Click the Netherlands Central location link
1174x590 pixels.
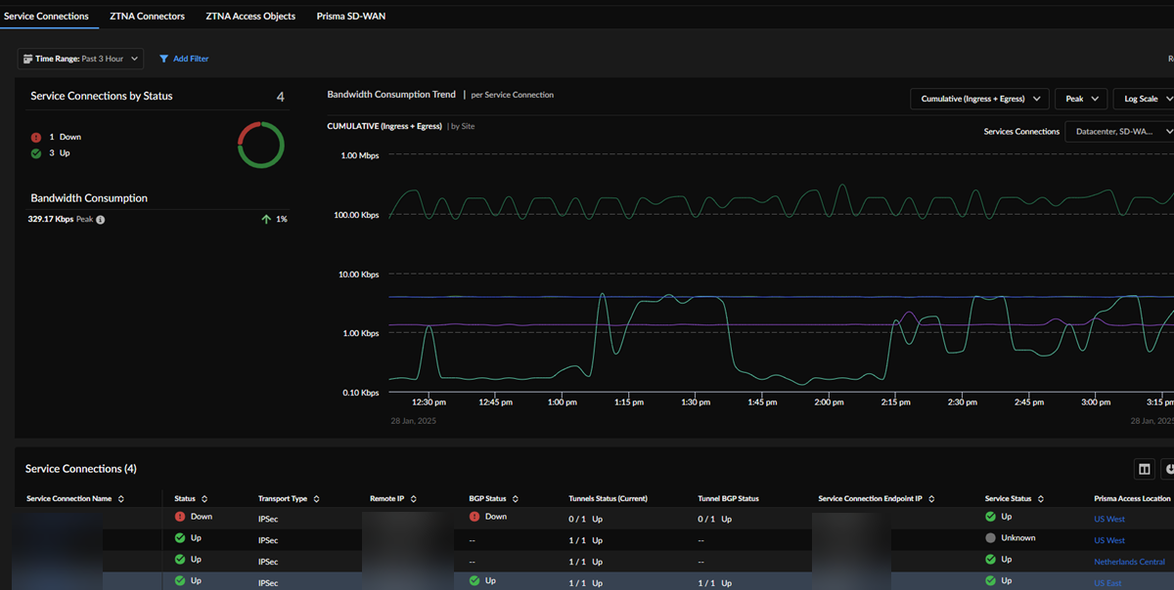click(1129, 561)
